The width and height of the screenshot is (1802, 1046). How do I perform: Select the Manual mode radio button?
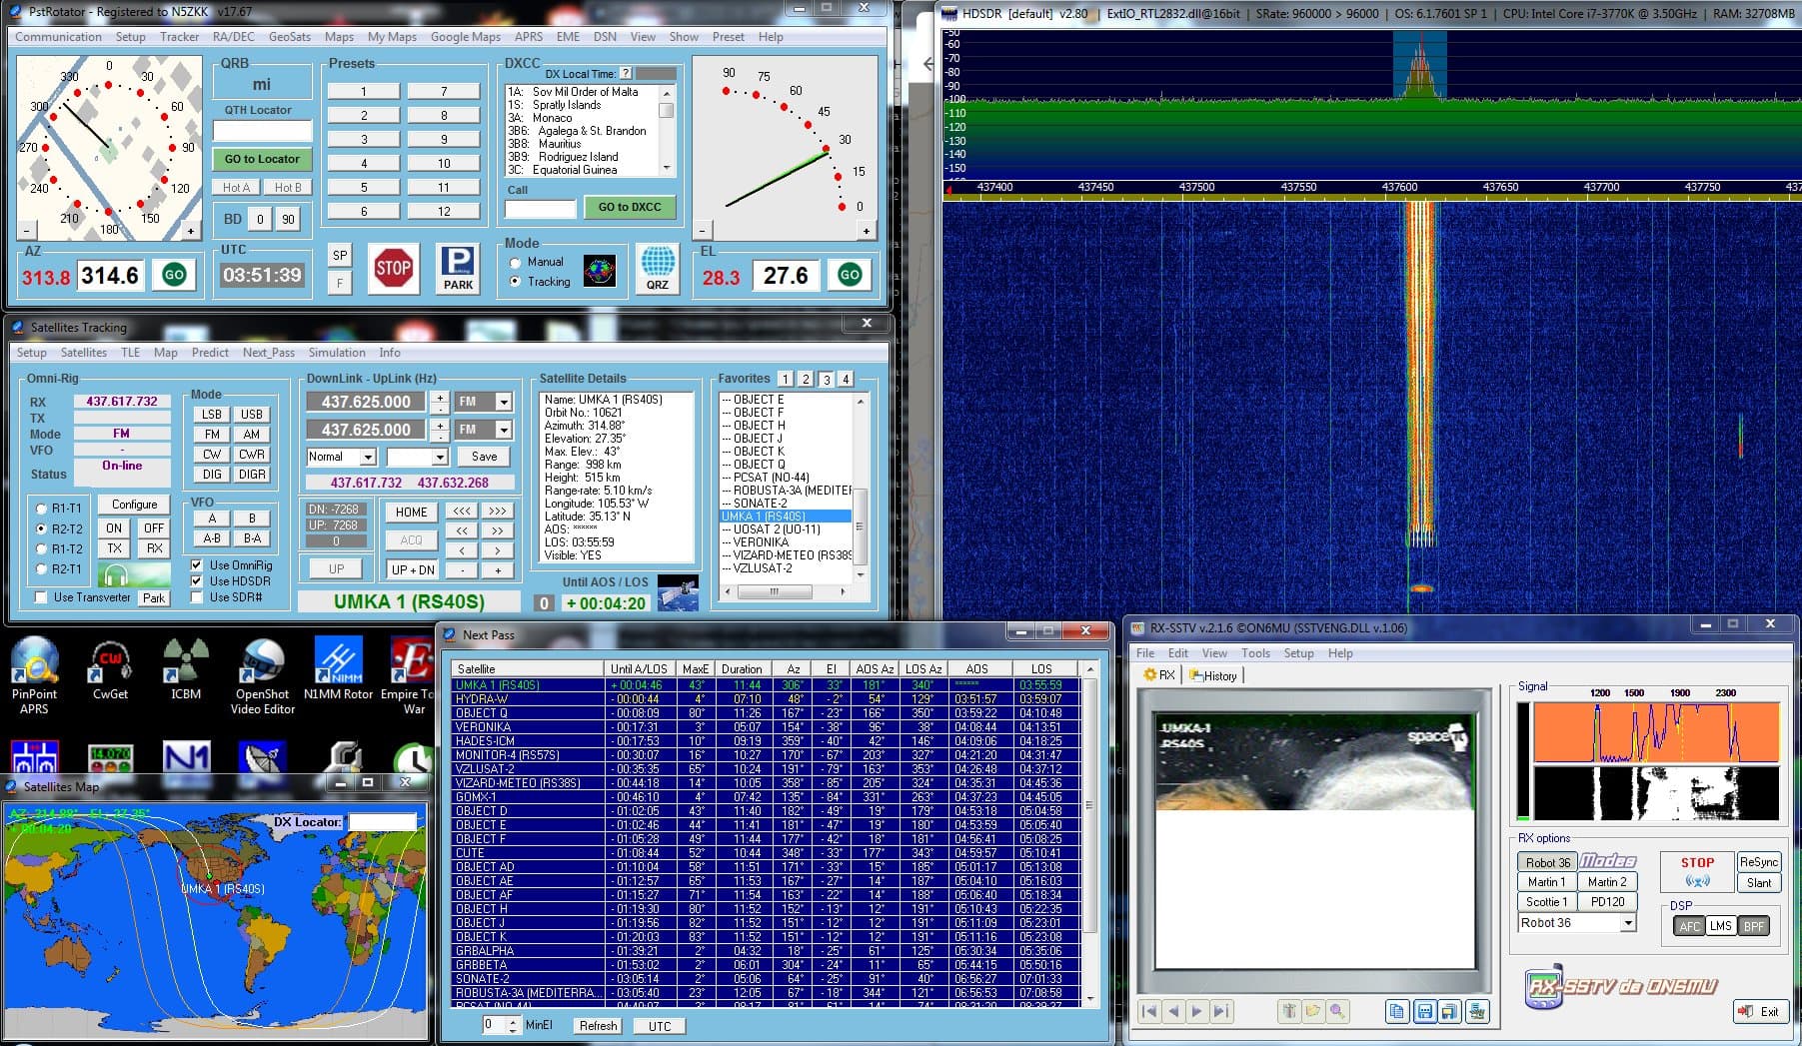(x=516, y=262)
